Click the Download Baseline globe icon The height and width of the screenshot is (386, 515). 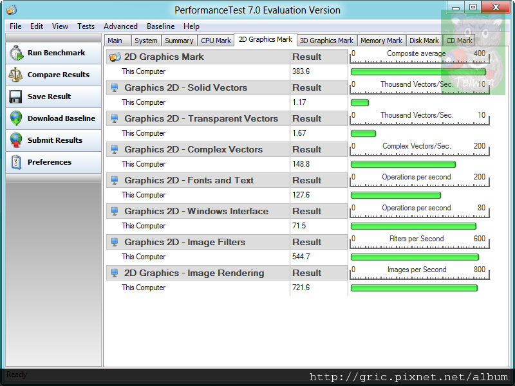[15, 118]
